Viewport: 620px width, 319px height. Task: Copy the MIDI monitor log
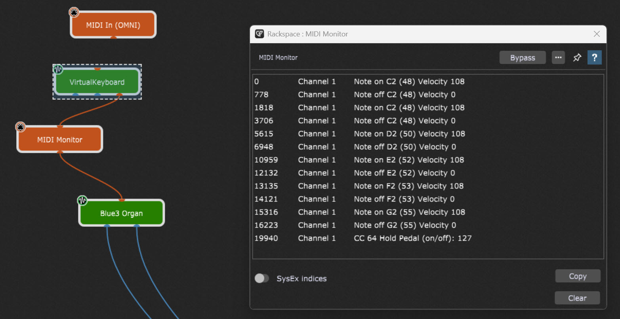[577, 276]
